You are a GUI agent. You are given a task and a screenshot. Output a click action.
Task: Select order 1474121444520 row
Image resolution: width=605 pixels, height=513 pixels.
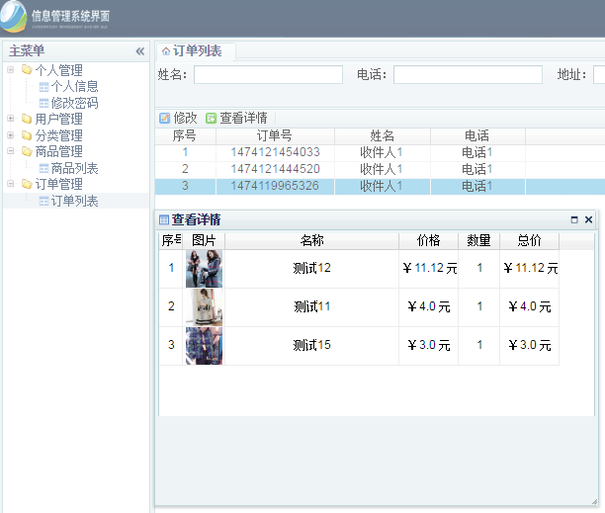pyautogui.click(x=380, y=169)
